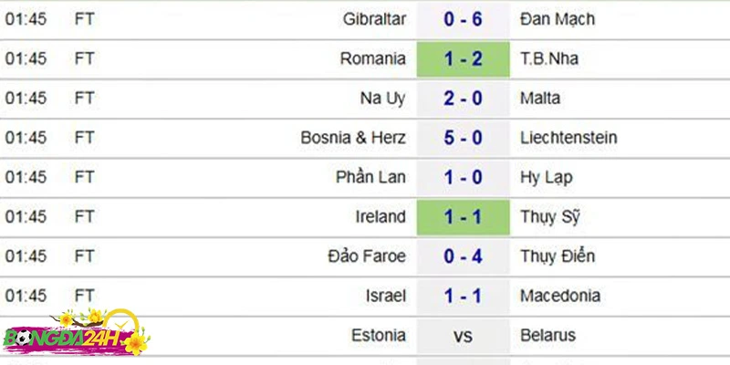Click the Đan Mạch team name
Screen dimensions: 730x365
[x=558, y=19]
